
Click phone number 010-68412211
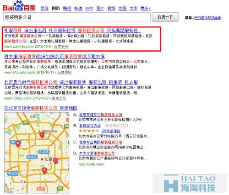tap(117, 126)
